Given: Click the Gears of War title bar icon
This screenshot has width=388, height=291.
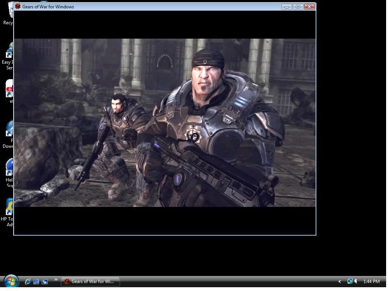Looking at the screenshot, I should pyautogui.click(x=17, y=6).
